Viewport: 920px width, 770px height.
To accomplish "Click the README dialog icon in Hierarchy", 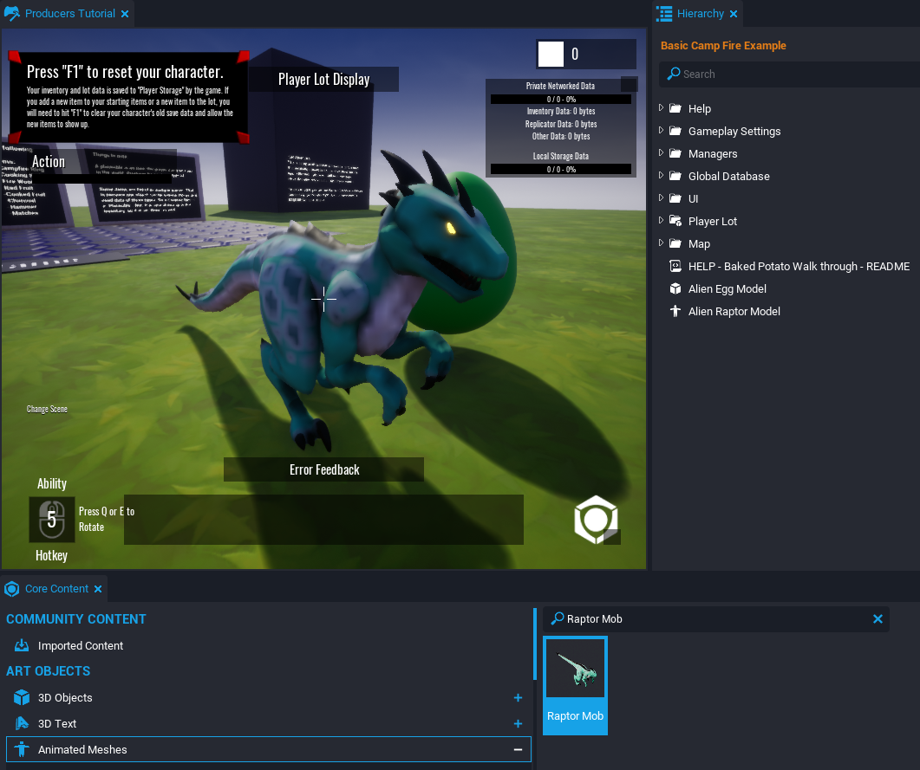I will (675, 266).
